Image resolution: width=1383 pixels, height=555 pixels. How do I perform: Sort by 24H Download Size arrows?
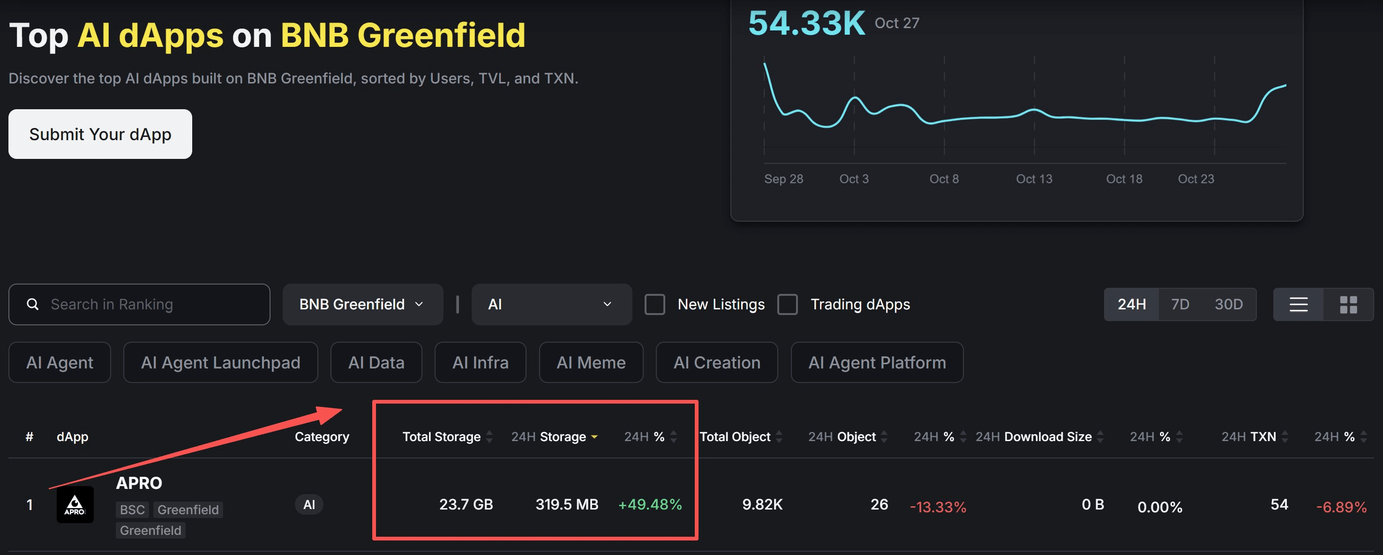[x=1100, y=436]
